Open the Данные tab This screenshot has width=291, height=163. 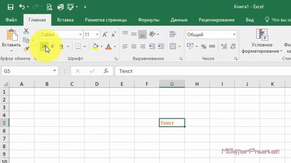[x=179, y=20]
